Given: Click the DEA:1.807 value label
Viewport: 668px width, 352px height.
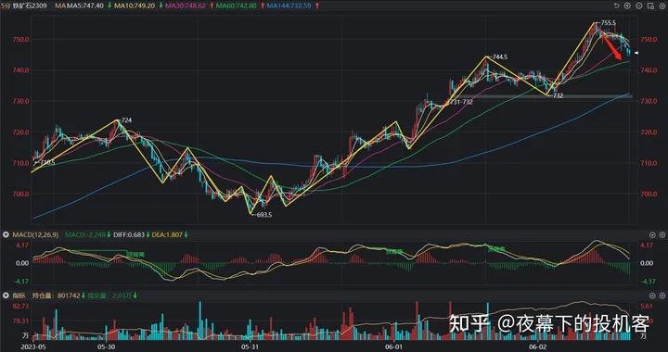Looking at the screenshot, I should [x=167, y=234].
